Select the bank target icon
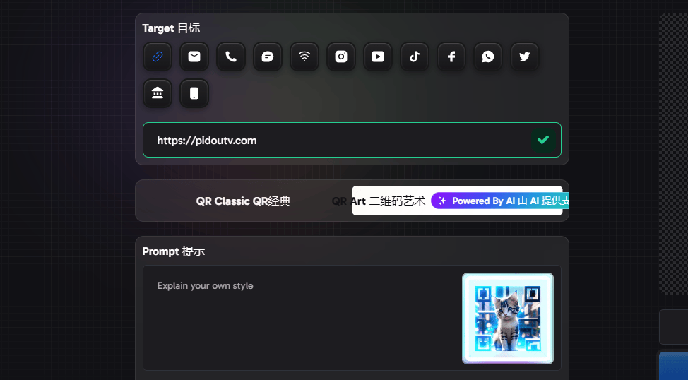 158,93
